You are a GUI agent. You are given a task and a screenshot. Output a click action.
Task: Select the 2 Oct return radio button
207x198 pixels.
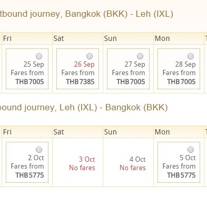[39, 150]
